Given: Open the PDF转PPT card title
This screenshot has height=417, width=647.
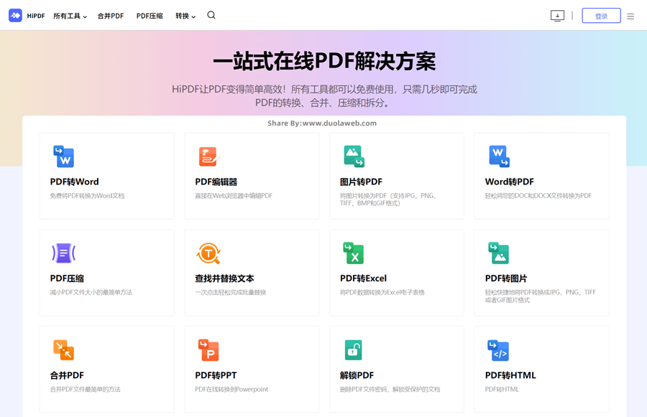Looking at the screenshot, I should (x=216, y=375).
